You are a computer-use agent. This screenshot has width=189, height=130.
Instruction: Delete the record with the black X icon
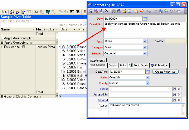pyautogui.click(x=107, y=11)
